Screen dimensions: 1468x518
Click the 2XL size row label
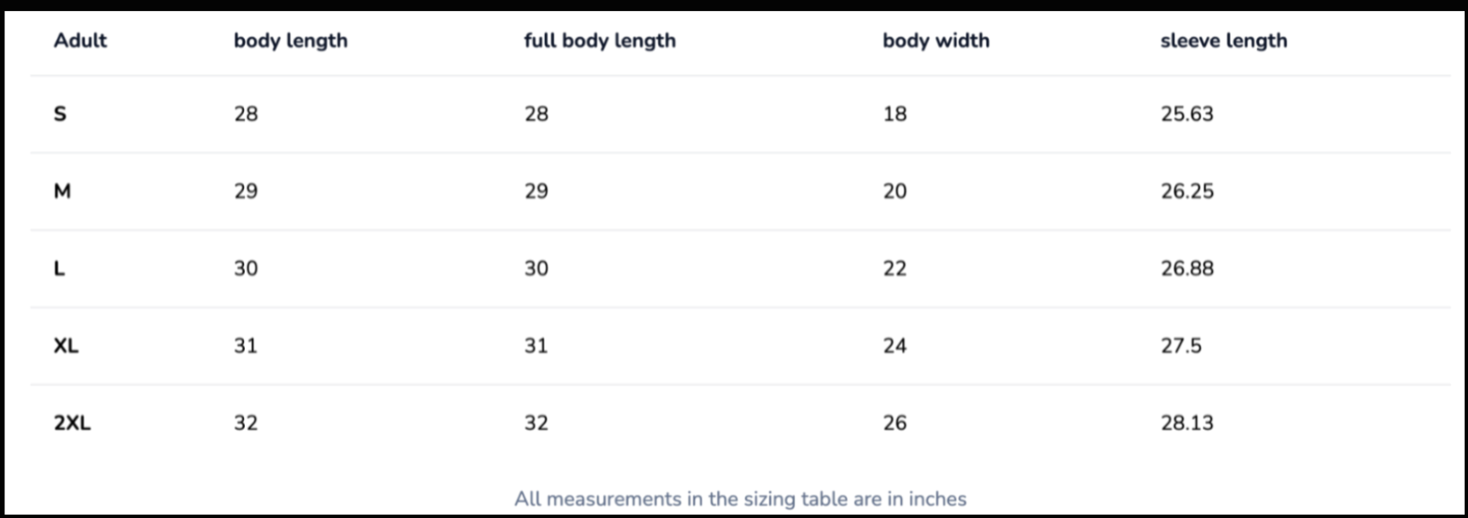tap(72, 423)
